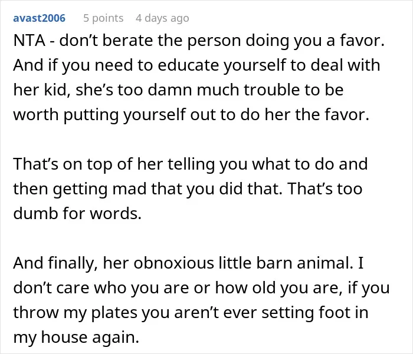Click the line starting 'don't care who'
413x354 pixels.
point(201,287)
